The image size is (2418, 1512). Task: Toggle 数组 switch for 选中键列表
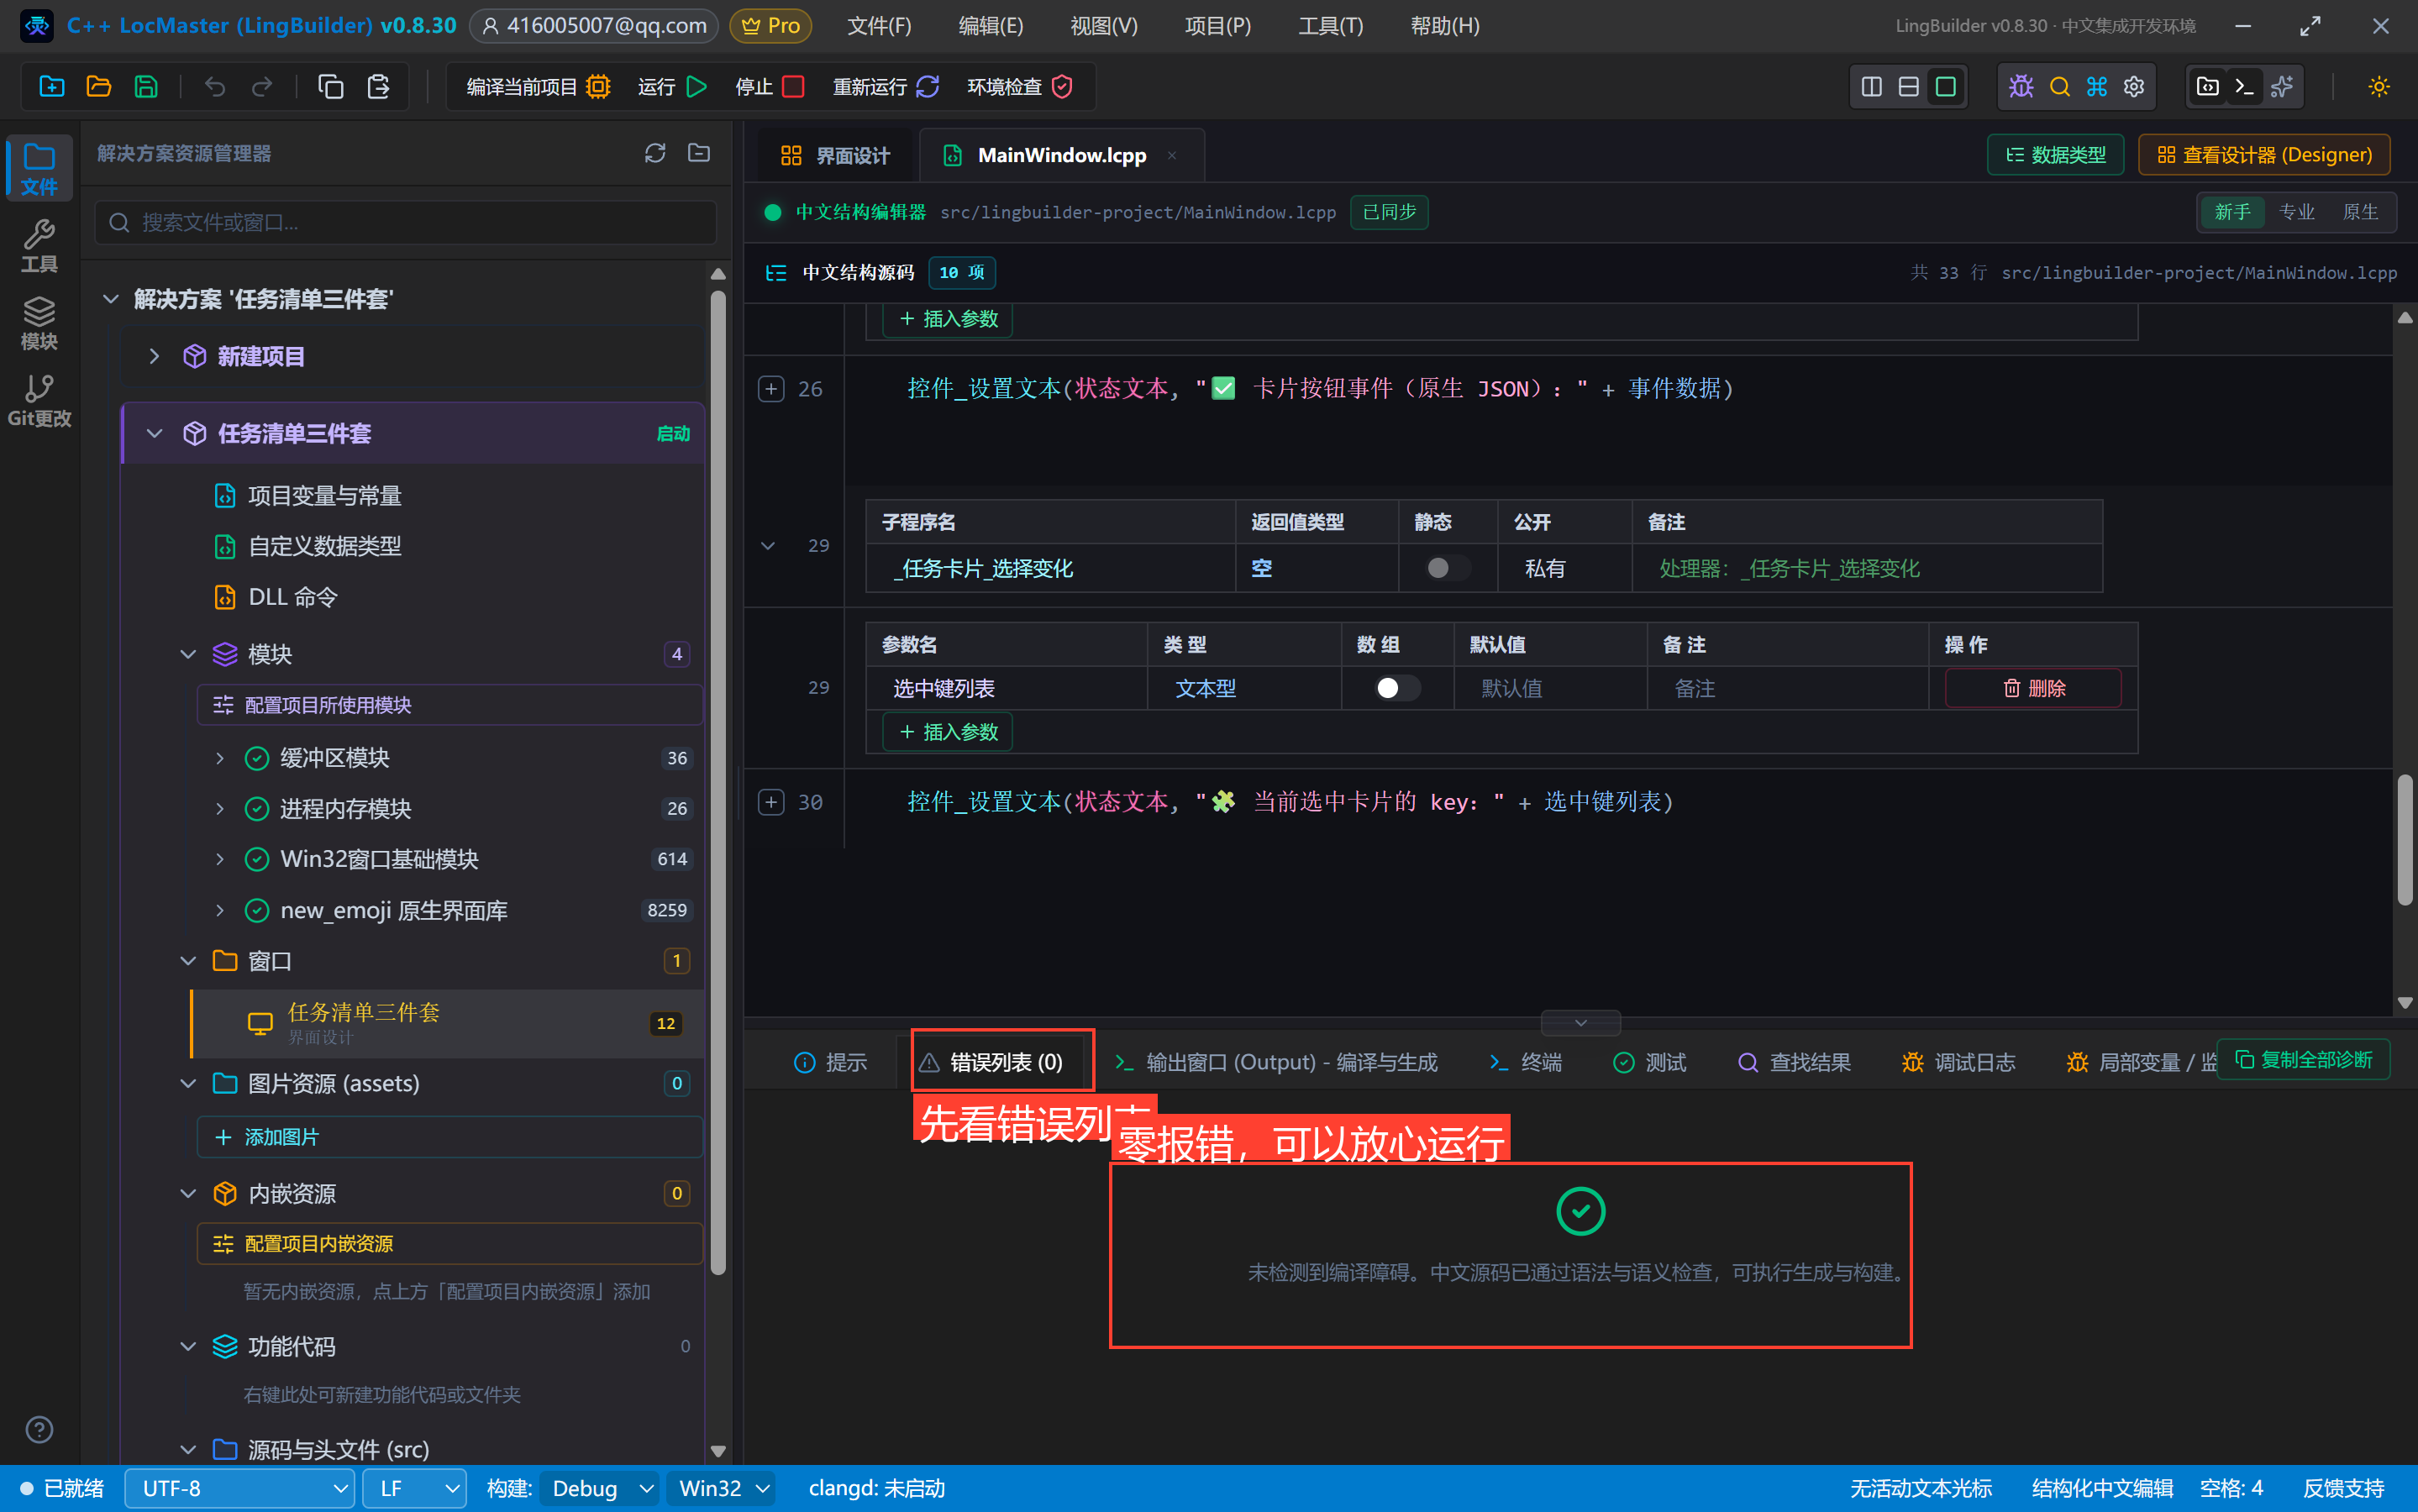pyautogui.click(x=1396, y=688)
